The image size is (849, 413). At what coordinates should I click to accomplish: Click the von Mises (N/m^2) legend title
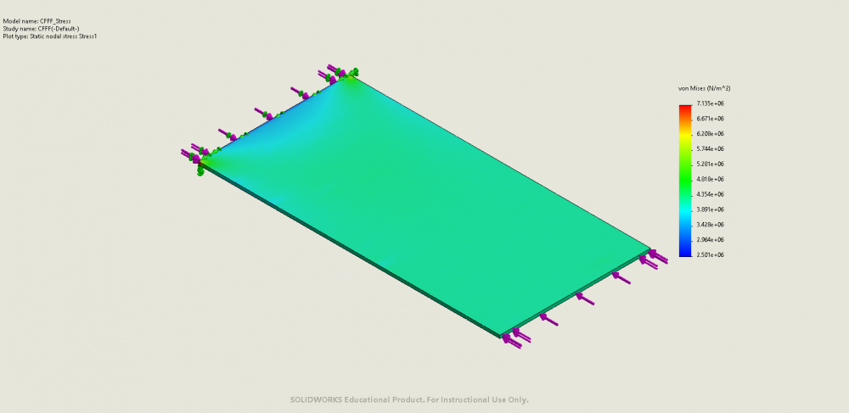tap(704, 88)
